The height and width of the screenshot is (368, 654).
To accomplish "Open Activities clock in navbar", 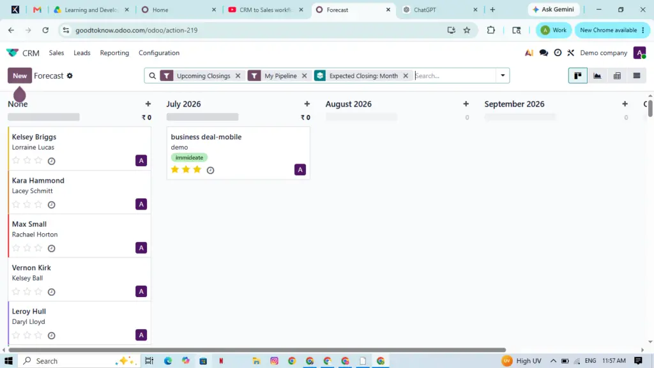I will tap(558, 52).
